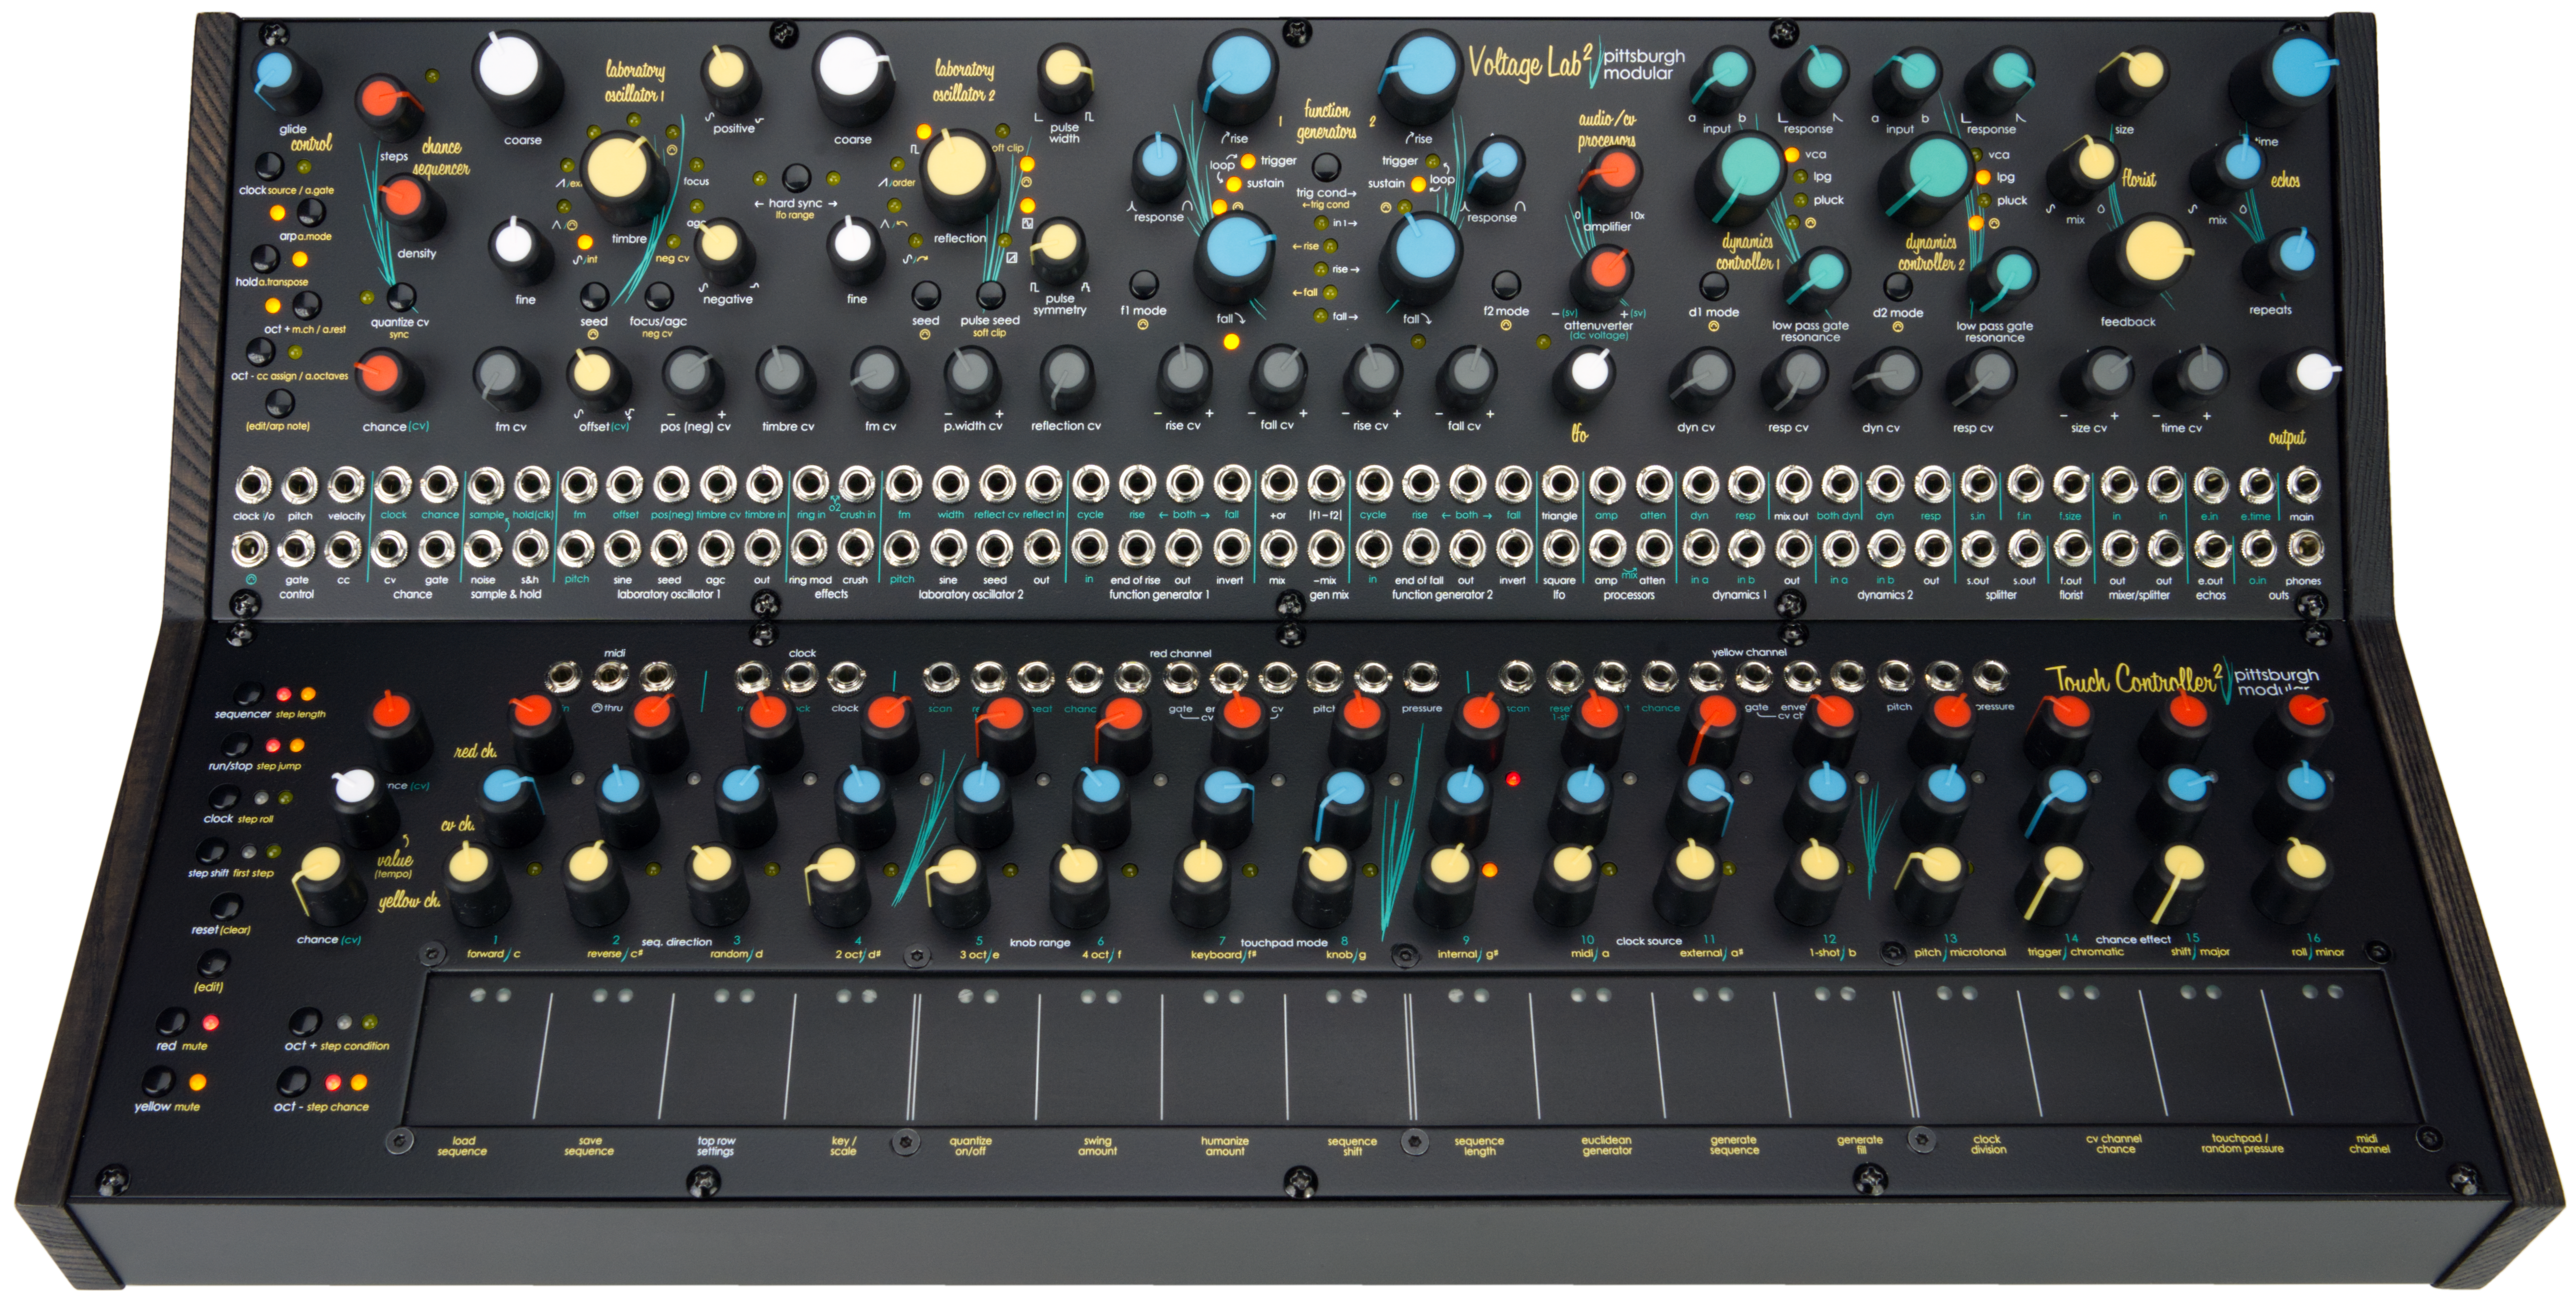Click the phones output jack
The width and height of the screenshot is (2576, 1306).
(2304, 548)
